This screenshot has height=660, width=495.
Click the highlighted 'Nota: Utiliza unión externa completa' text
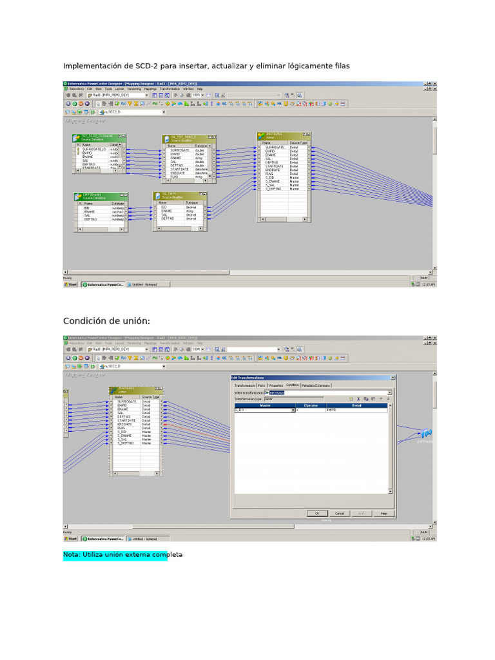coord(122,554)
